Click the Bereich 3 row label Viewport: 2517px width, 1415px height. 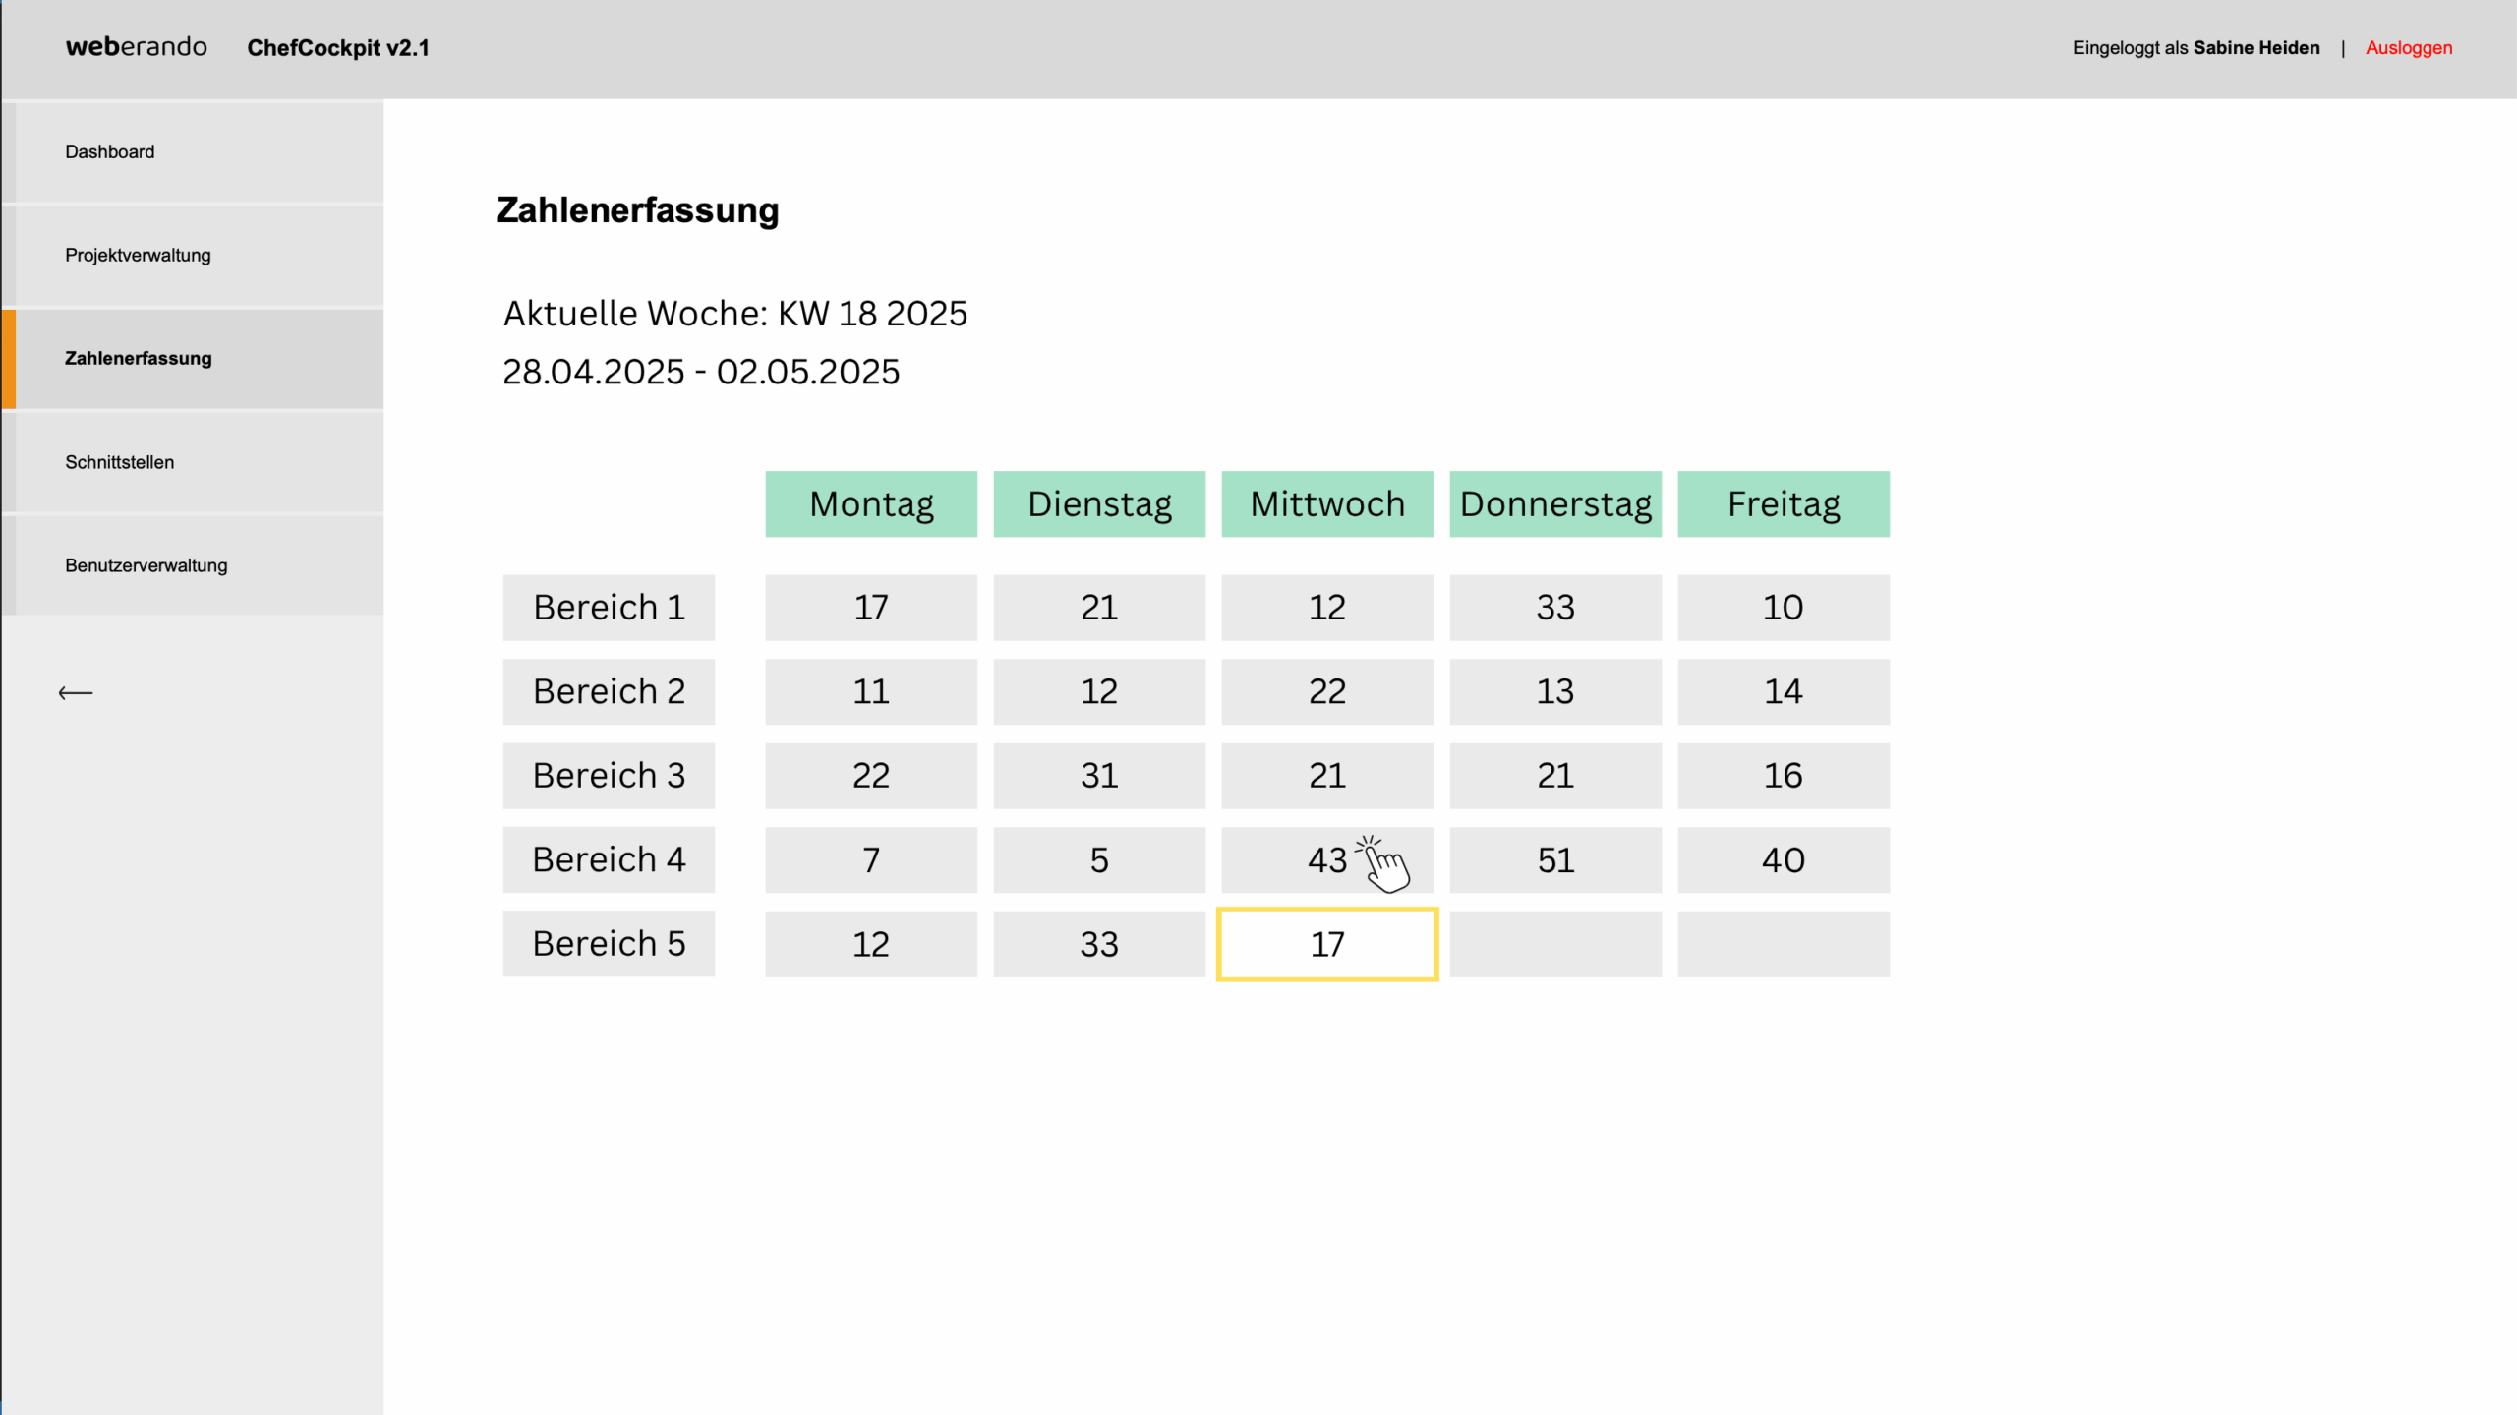(x=609, y=776)
